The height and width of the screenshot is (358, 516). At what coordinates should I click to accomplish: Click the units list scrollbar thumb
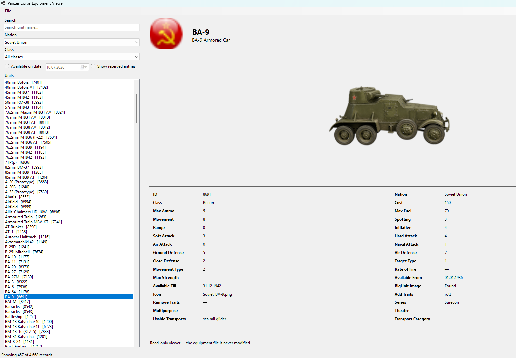136,108
